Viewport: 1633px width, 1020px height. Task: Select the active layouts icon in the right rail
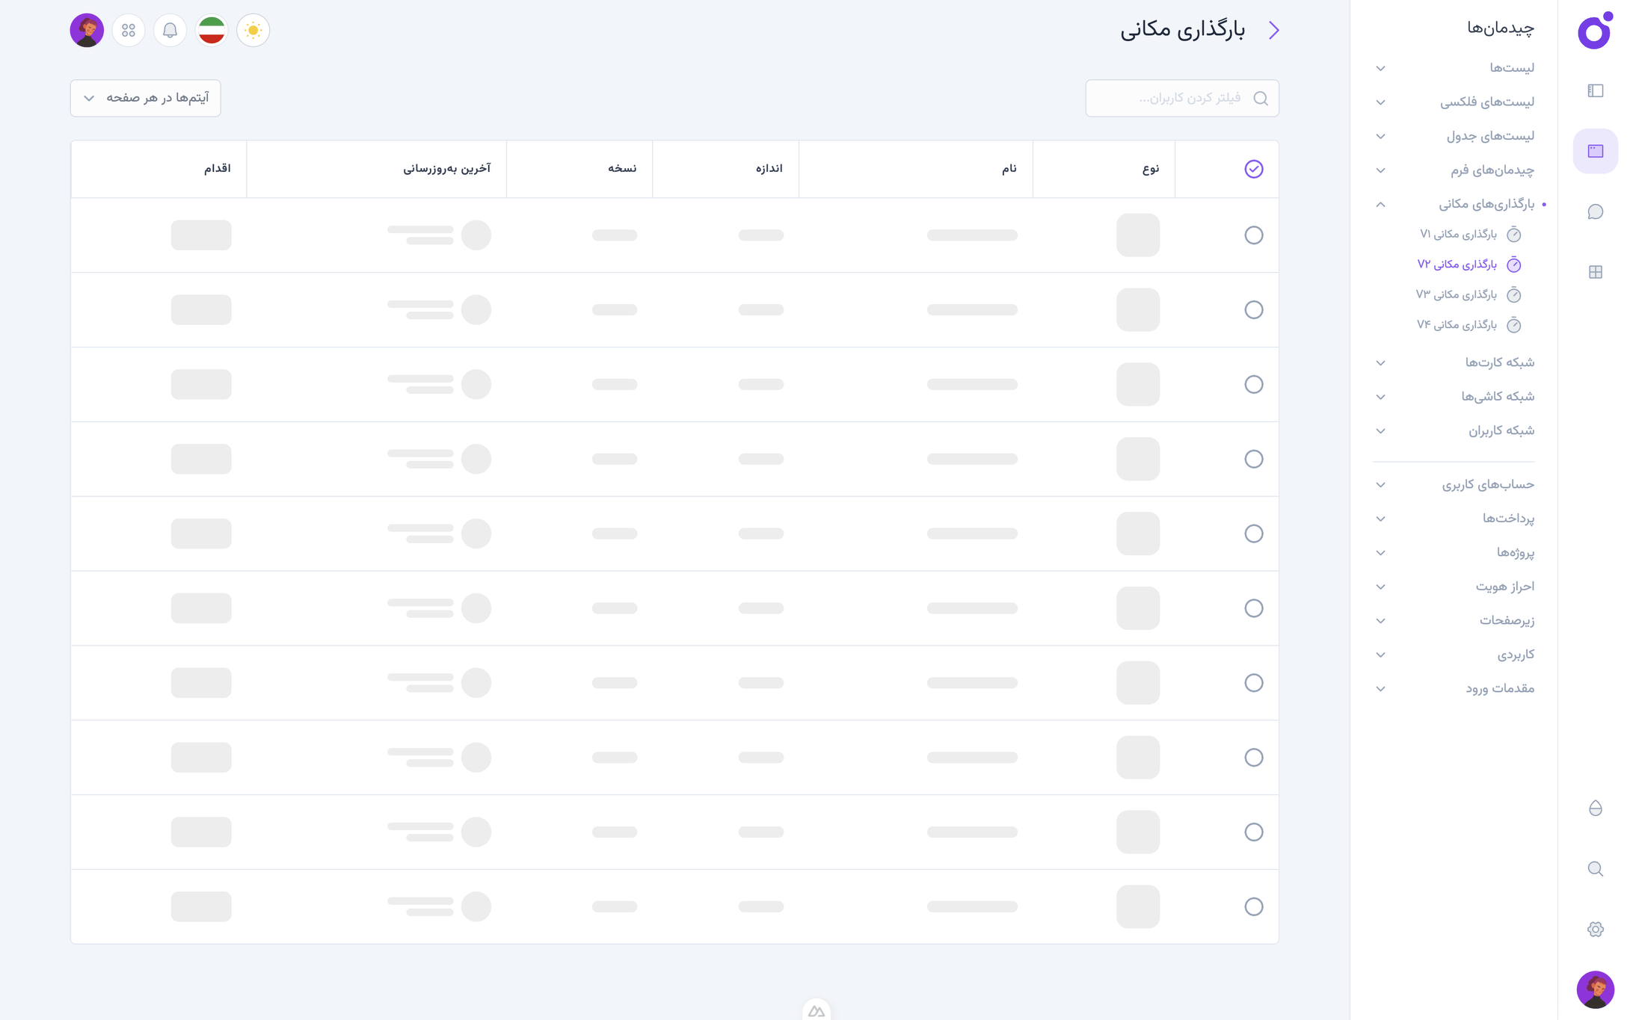[x=1595, y=150]
